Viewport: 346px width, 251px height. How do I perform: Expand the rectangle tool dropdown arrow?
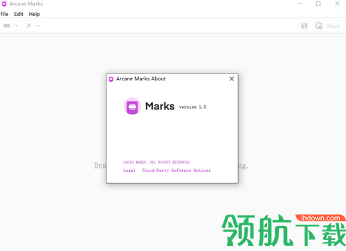pyautogui.click(x=17, y=26)
